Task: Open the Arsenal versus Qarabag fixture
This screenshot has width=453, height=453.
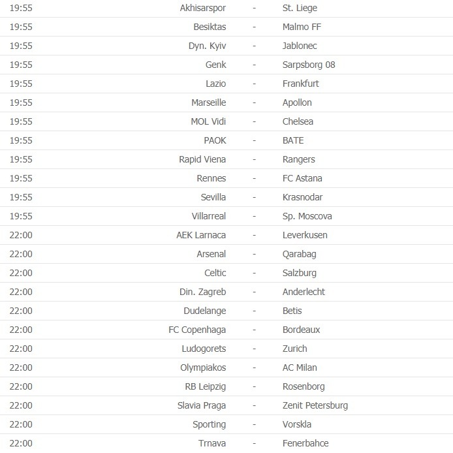Action: pos(226,254)
